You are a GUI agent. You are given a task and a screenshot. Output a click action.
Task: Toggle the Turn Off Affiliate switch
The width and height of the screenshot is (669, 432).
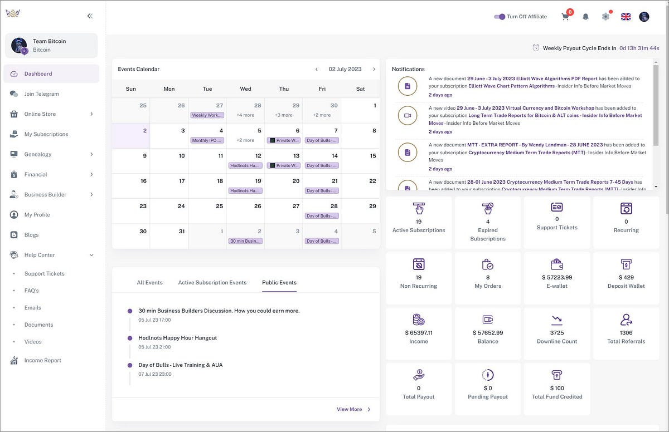(x=499, y=17)
